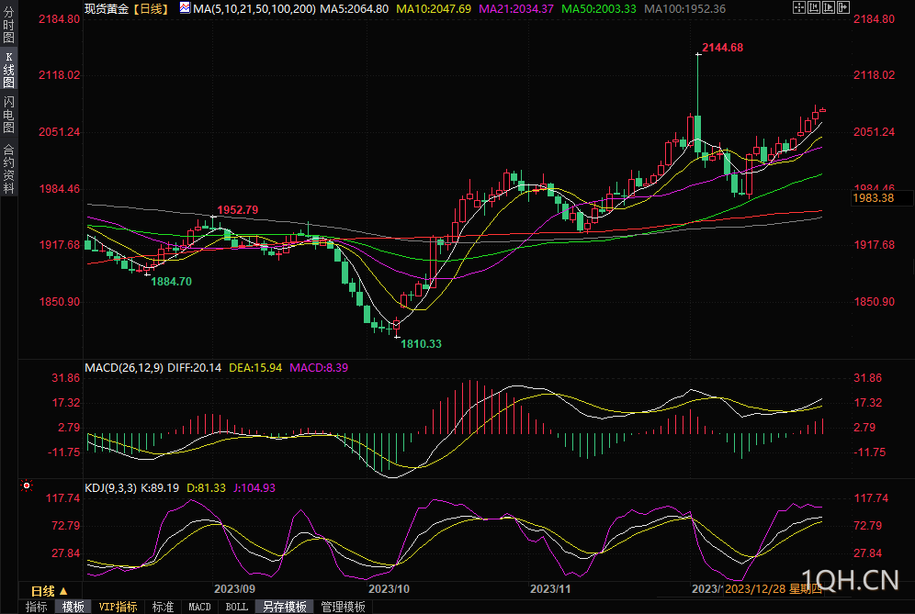Open 管理模板 template manager
Viewport: 915px width, 614px height.
(343, 607)
